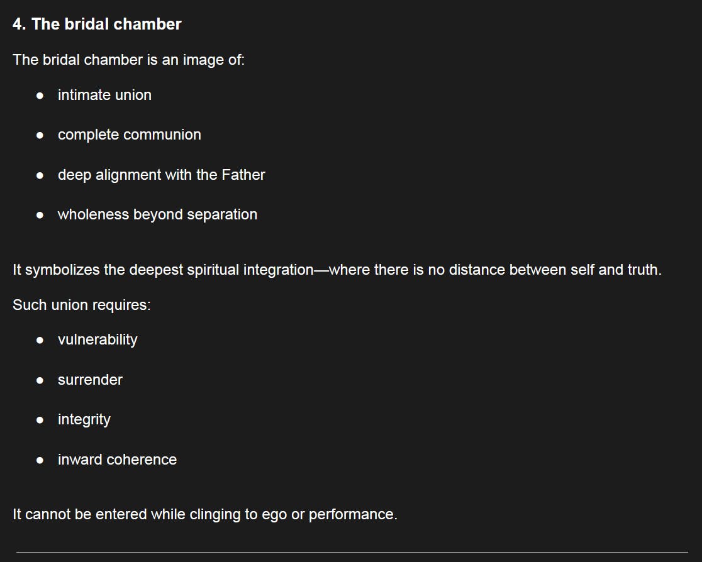The height and width of the screenshot is (562, 702).
Task: Click the horizontal divider line at the bottom
Action: 351,553
